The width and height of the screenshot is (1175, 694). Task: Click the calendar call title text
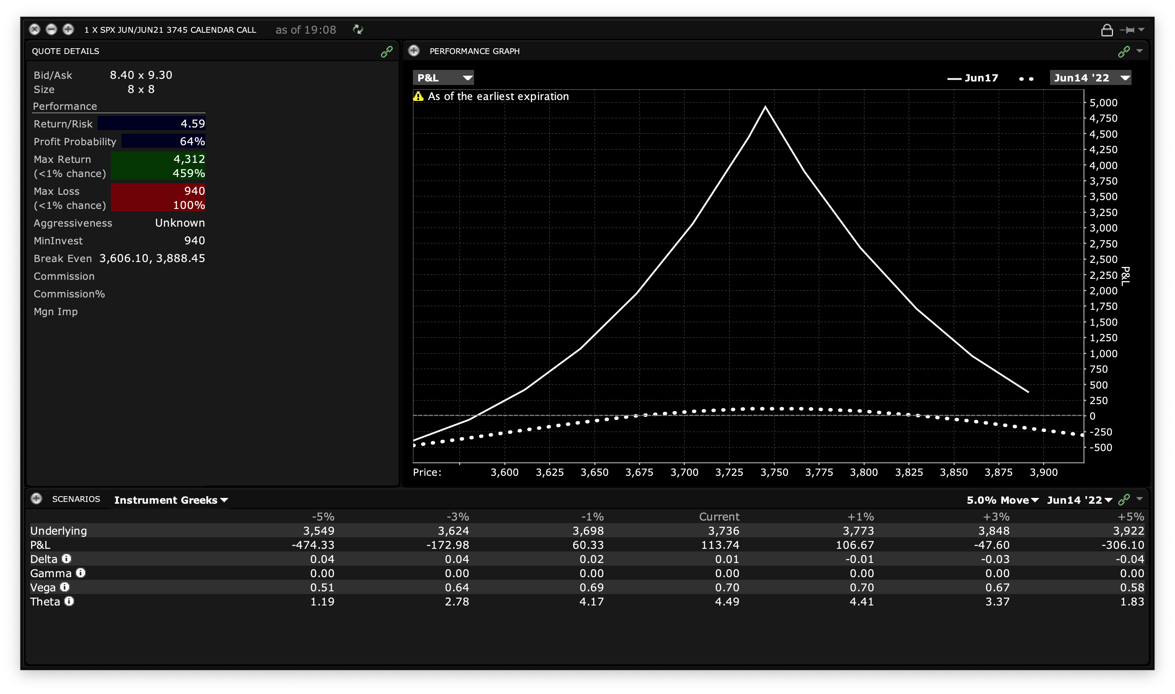point(170,30)
